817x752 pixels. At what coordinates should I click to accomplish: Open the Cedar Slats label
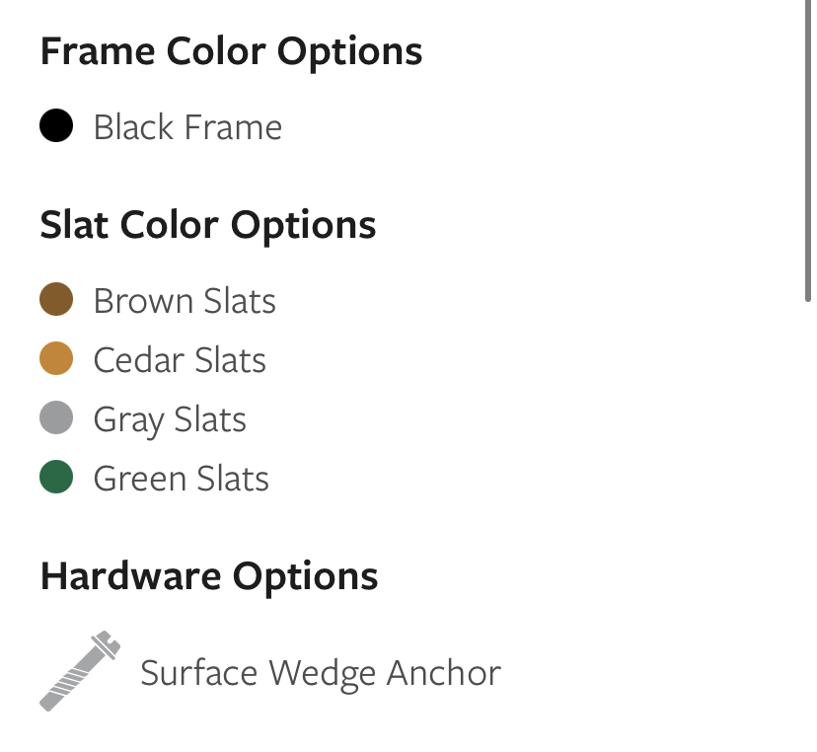click(x=180, y=360)
